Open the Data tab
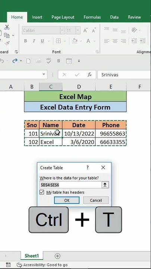The image size is (151, 269). tap(114, 17)
